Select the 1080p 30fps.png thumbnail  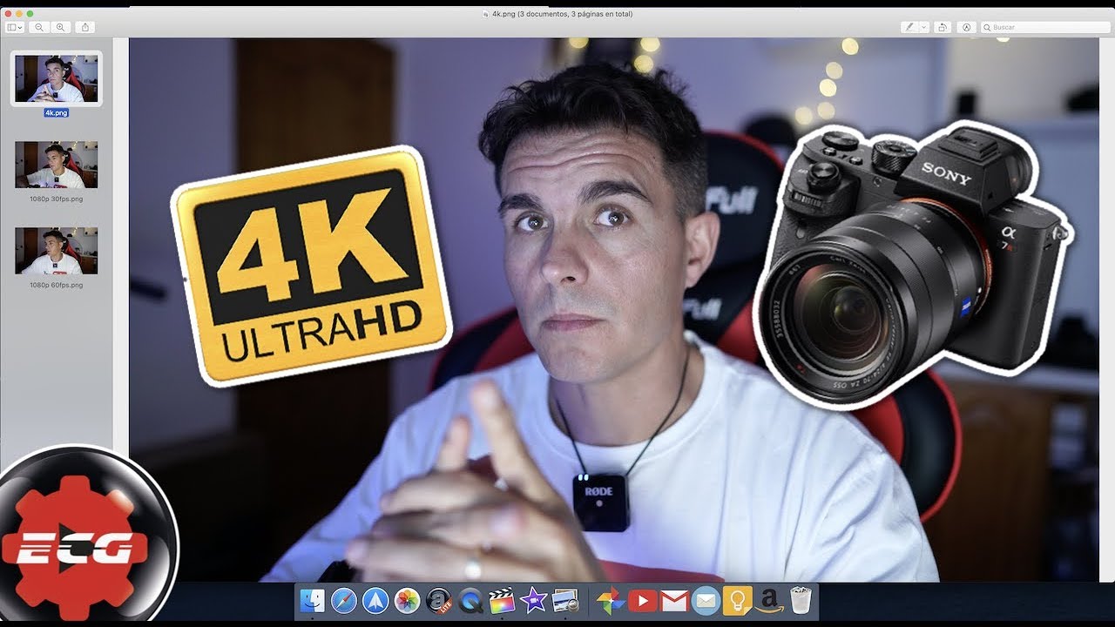click(57, 165)
